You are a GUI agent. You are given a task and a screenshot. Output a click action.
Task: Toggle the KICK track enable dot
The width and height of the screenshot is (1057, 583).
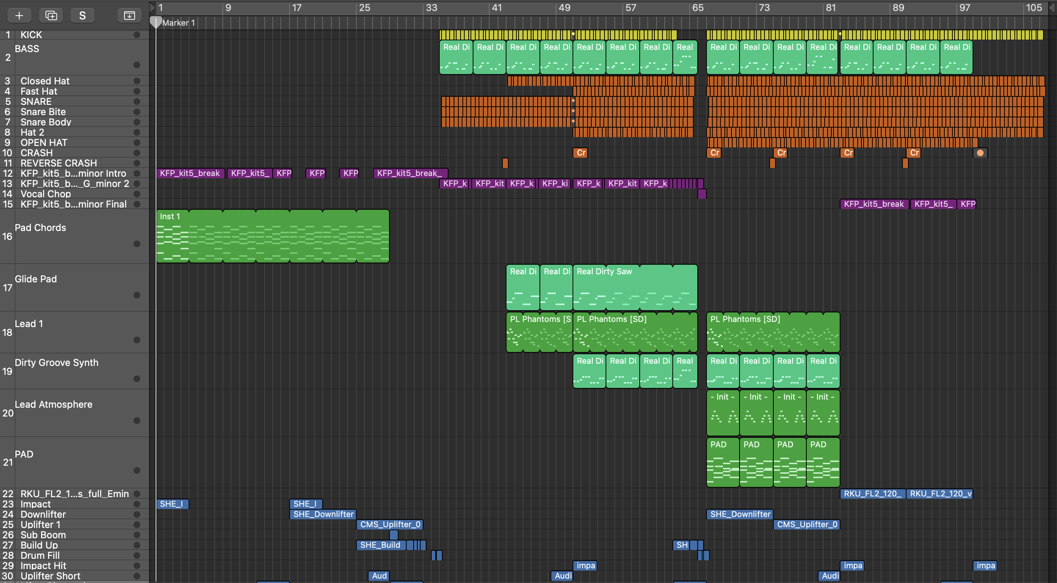click(137, 35)
